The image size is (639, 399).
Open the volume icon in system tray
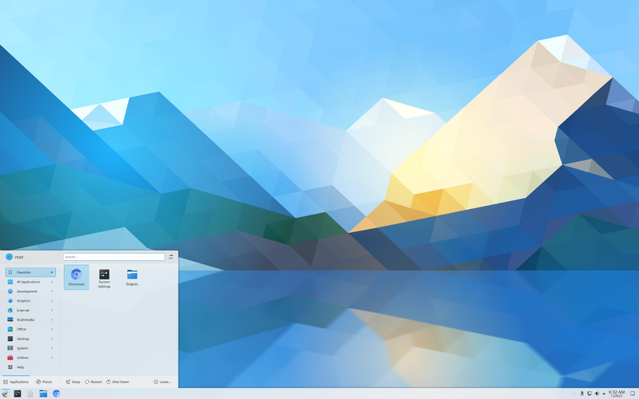597,393
